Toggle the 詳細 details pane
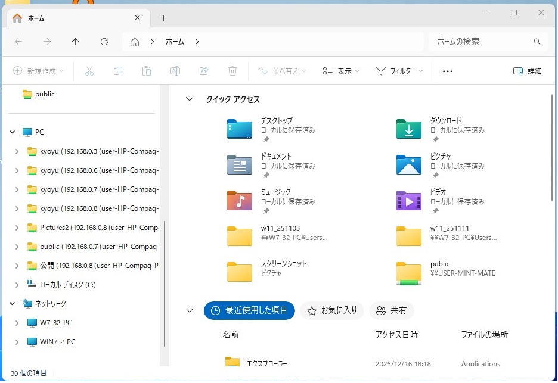The height and width of the screenshot is (383, 558). (x=528, y=71)
